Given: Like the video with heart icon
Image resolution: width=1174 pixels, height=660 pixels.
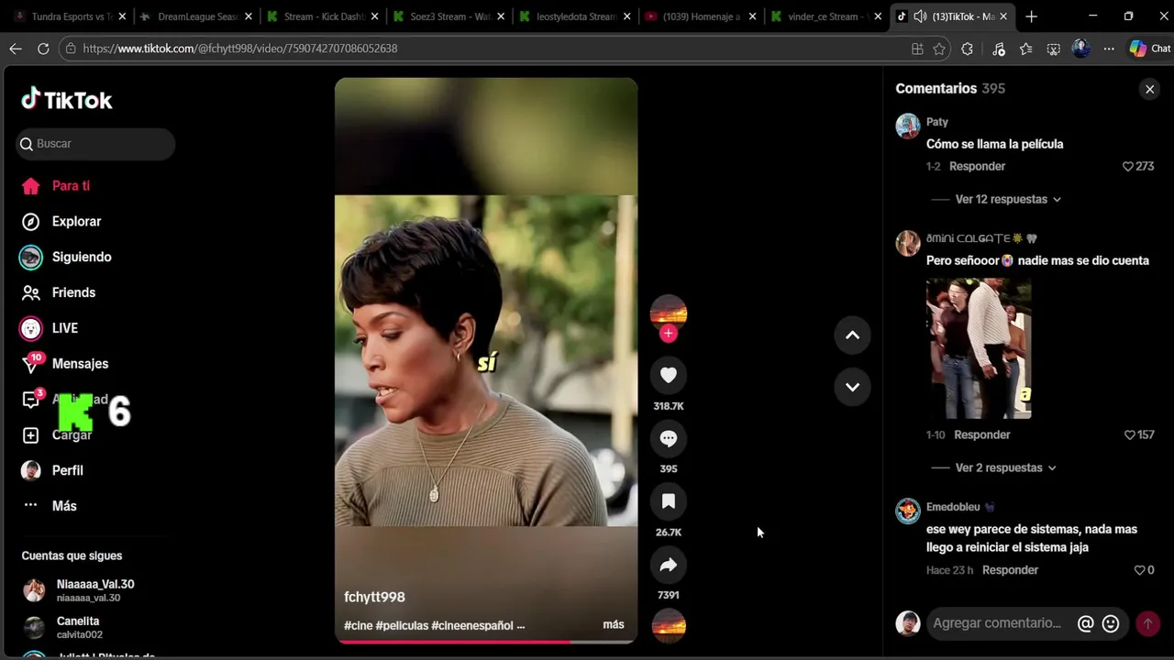Looking at the screenshot, I should 669,375.
